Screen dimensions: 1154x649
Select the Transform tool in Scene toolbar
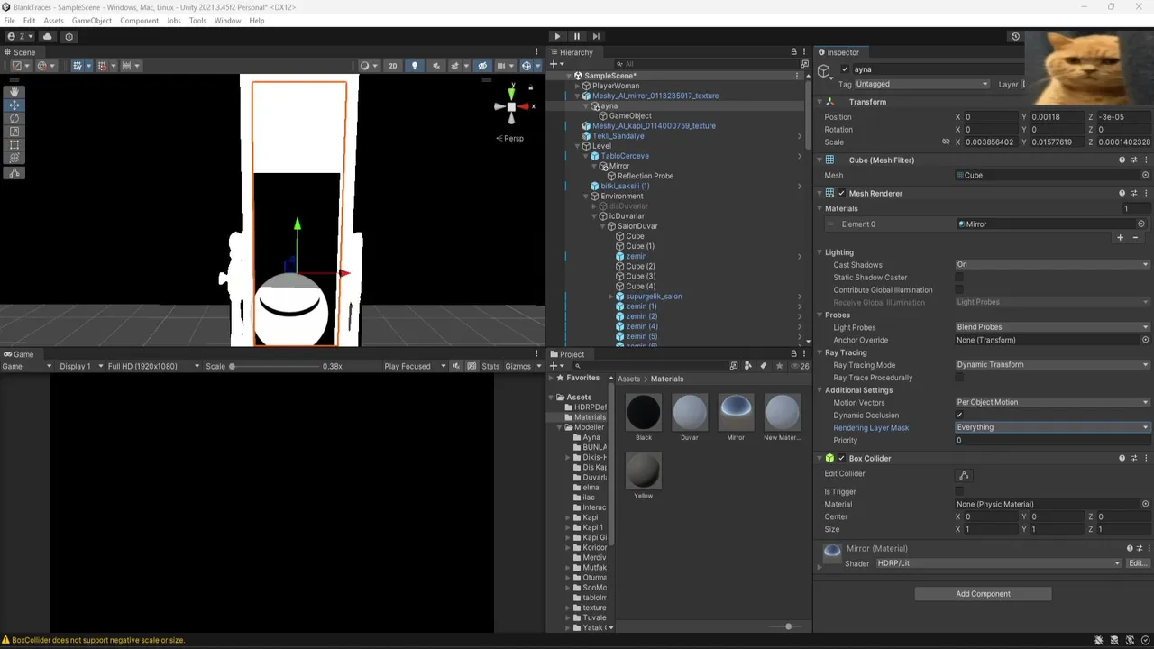point(14,158)
